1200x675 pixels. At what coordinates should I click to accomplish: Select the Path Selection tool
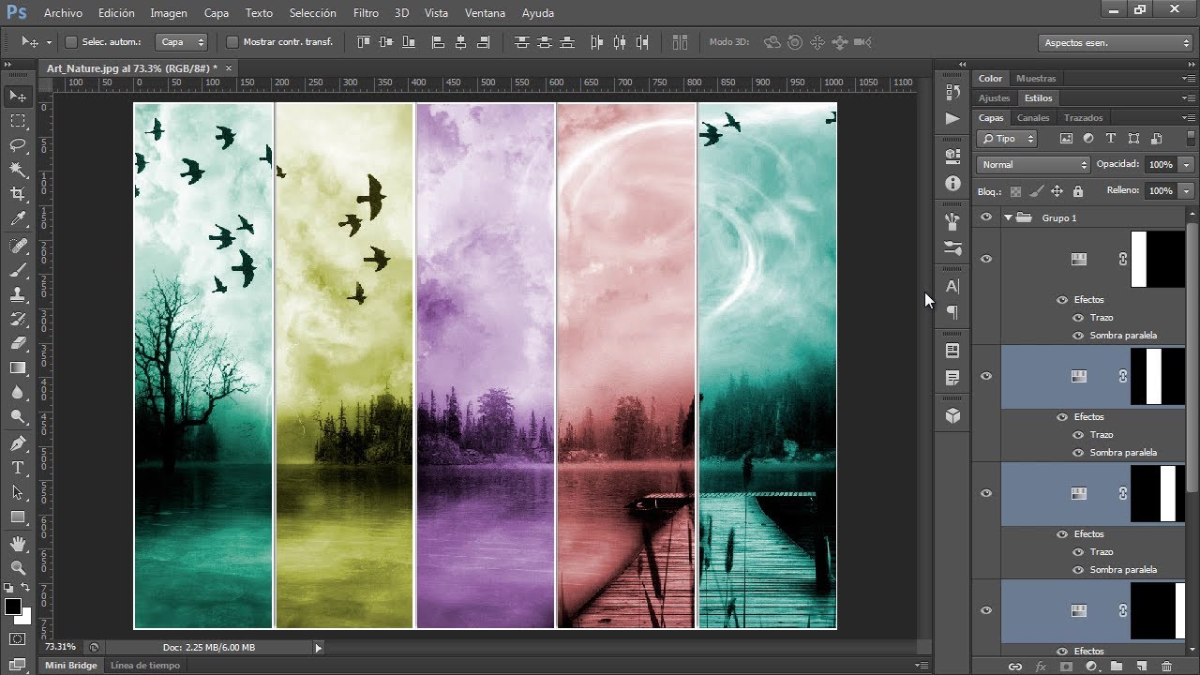tap(18, 492)
